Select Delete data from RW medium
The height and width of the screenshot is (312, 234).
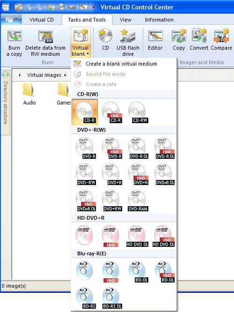point(45,43)
